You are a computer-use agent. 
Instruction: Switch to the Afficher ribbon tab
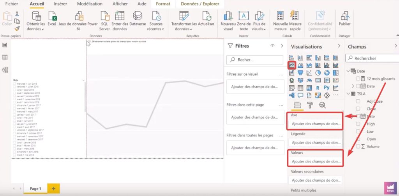click(120, 4)
